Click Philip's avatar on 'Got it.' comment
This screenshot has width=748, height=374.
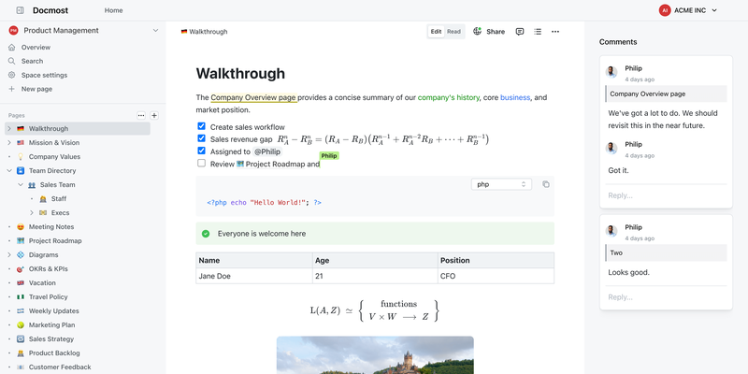point(611,148)
